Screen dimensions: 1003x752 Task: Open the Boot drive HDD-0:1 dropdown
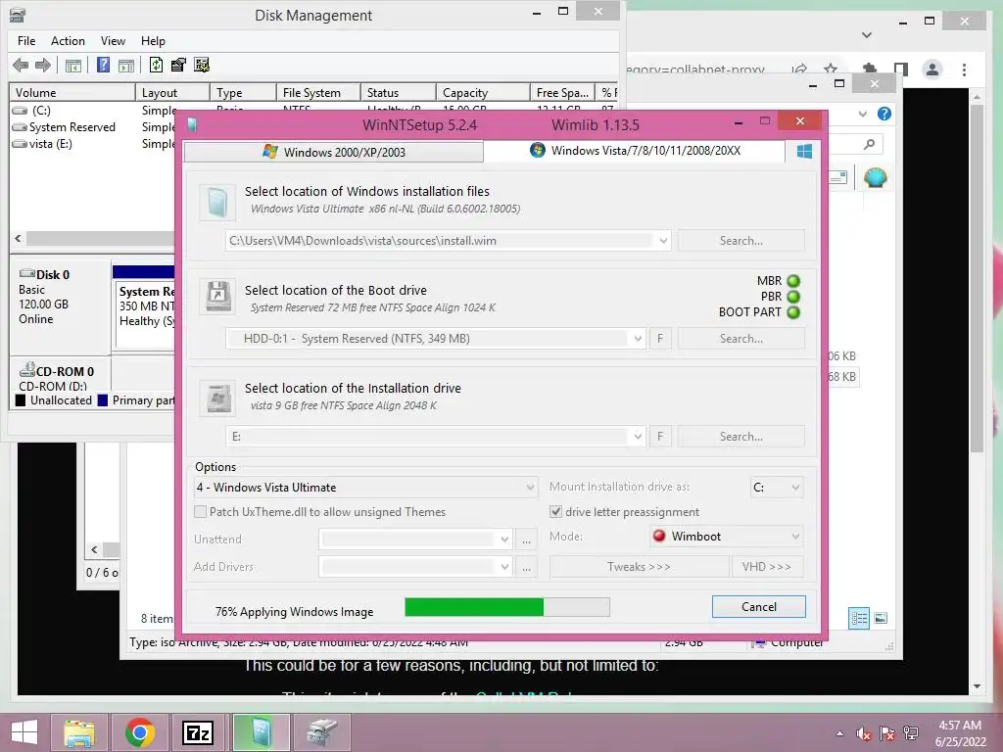tap(638, 339)
